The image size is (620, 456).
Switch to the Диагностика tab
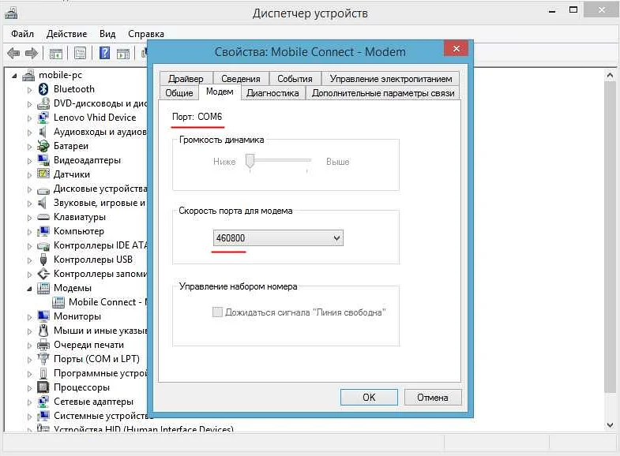coord(272,93)
